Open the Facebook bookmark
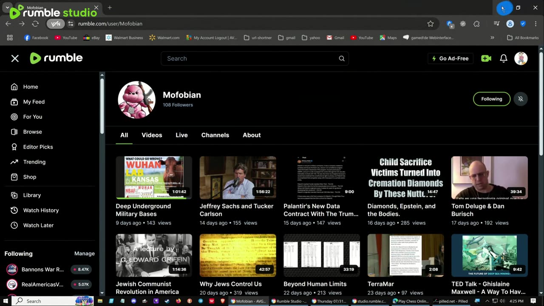544x306 pixels. (36, 38)
